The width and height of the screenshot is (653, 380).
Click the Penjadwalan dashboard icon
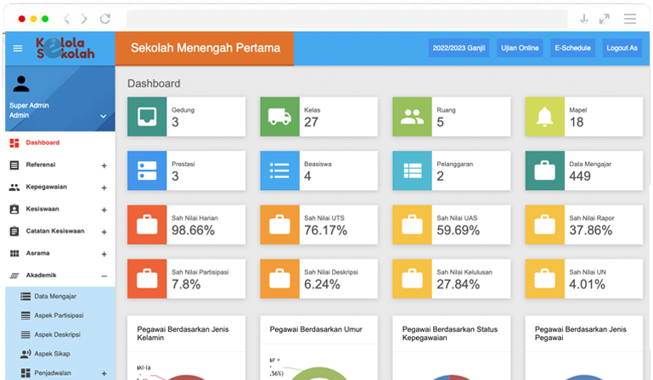[x=25, y=373]
